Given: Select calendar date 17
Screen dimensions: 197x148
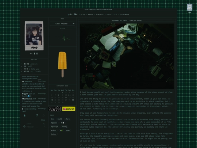Looking at the screenshot, I should pos(66,98).
